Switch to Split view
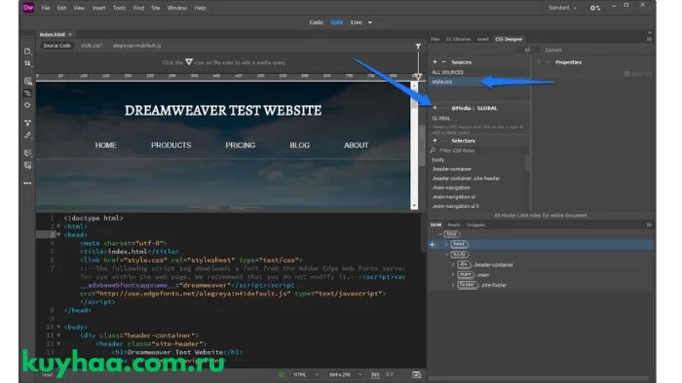Screen dimensions: 682x383 336,22
